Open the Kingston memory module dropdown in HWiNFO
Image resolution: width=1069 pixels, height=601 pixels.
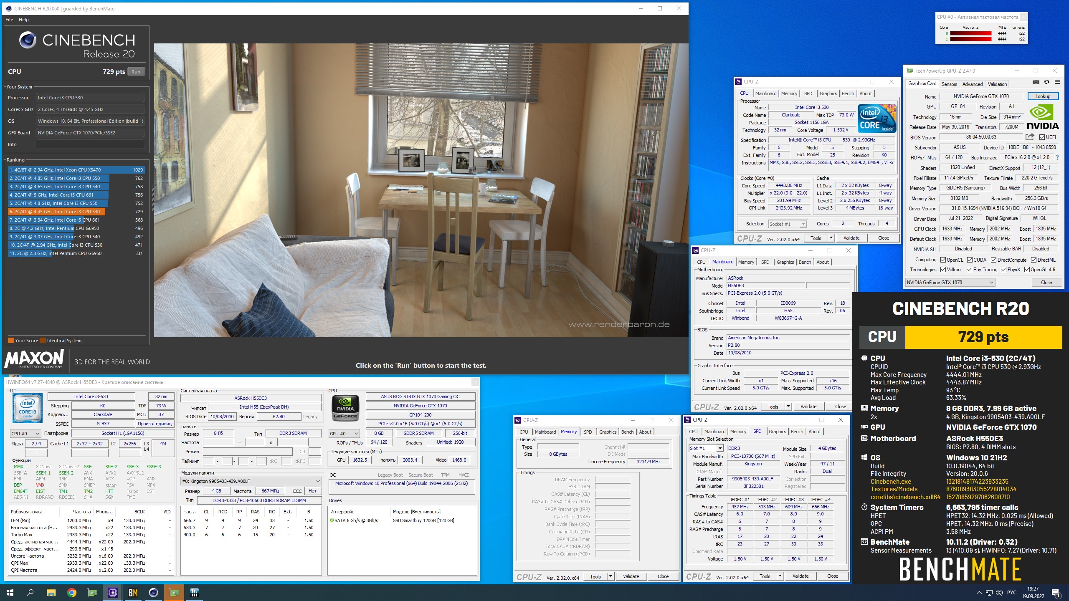coord(251,481)
